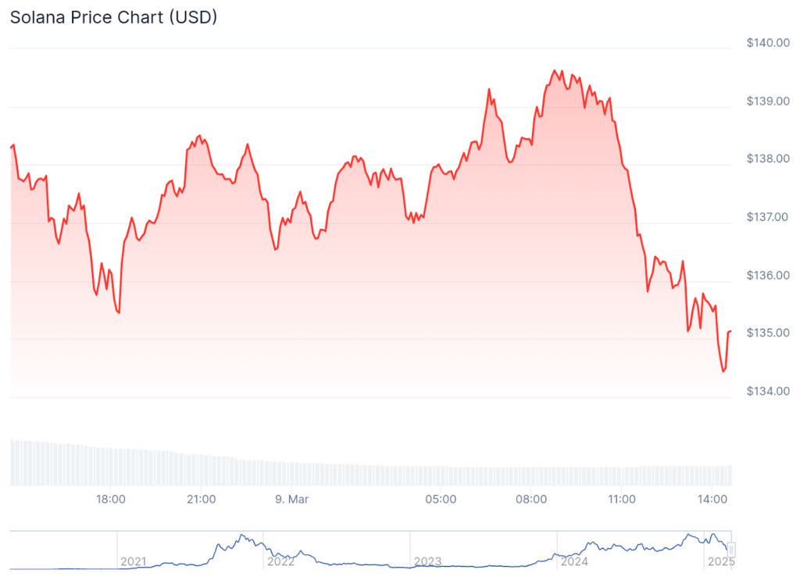
Task: Click the 2024 label in navigator
Action: [573, 561]
